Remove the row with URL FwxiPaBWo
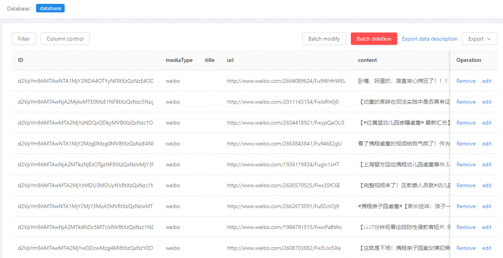 (466, 227)
